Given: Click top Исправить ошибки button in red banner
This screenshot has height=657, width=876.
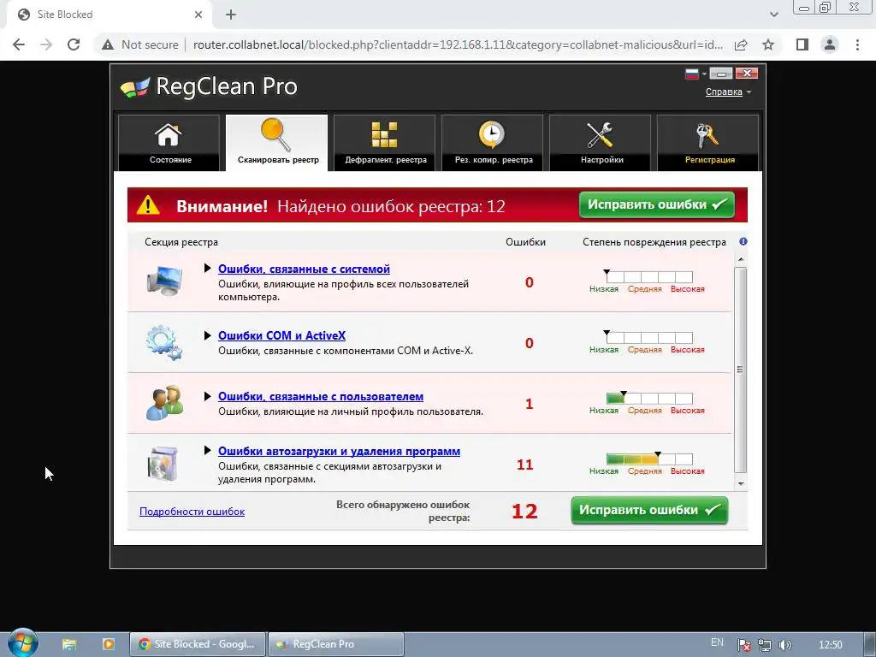Looking at the screenshot, I should (x=656, y=205).
